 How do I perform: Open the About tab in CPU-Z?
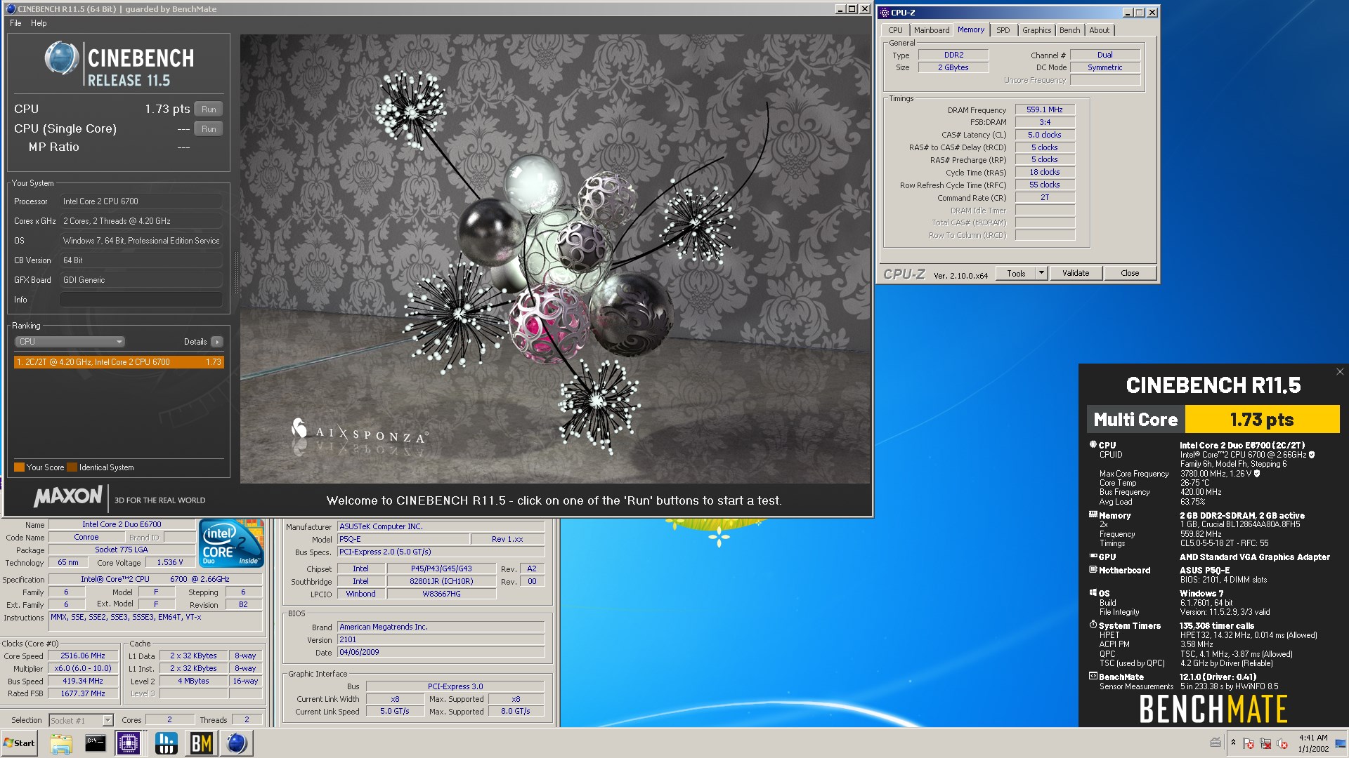tap(1100, 30)
